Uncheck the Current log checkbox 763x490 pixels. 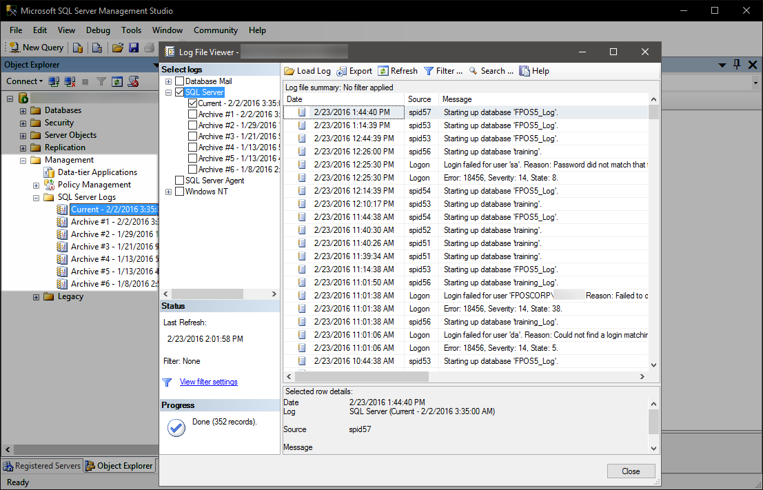(x=193, y=103)
